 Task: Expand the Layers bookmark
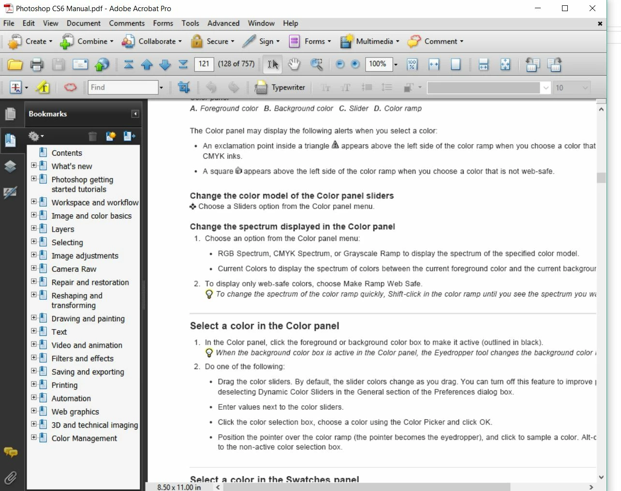(x=34, y=228)
